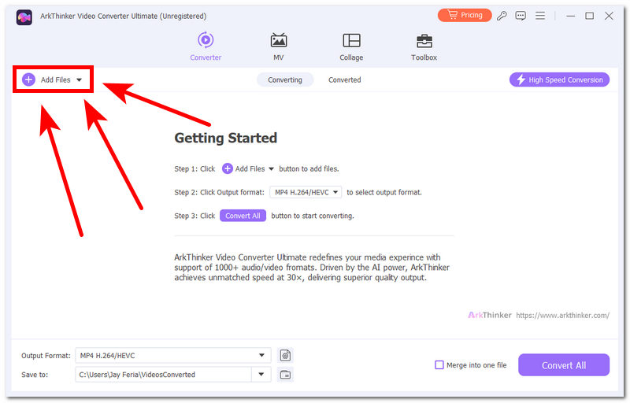The image size is (630, 403).
Task: Open the Collage layout icon
Action: click(x=351, y=41)
